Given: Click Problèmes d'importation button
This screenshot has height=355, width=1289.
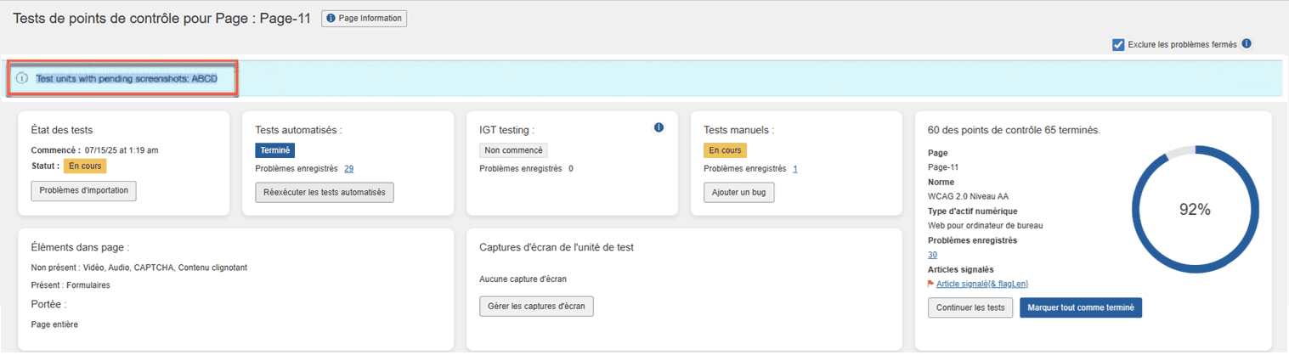Looking at the screenshot, I should [x=83, y=191].
